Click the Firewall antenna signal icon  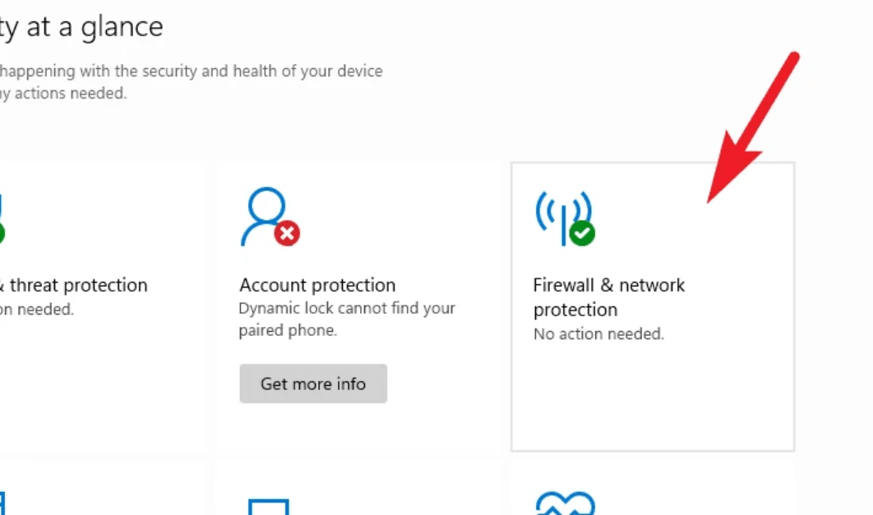click(x=562, y=216)
